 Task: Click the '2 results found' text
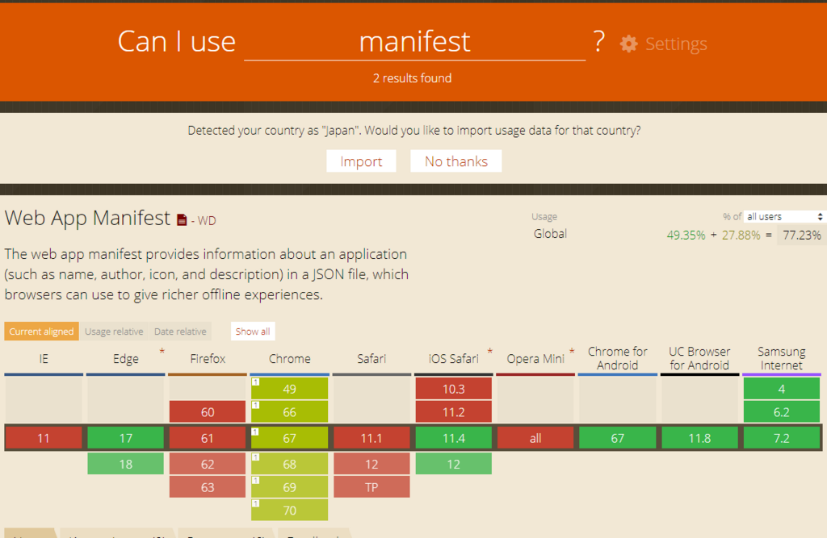click(412, 78)
